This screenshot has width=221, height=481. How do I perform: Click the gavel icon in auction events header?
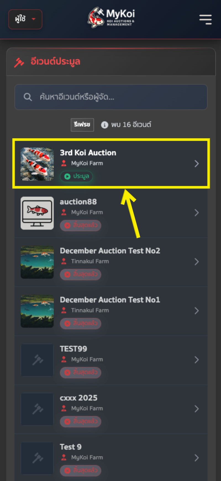click(x=19, y=62)
